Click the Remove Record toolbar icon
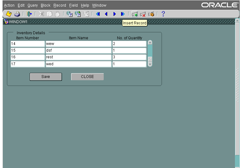This screenshot has height=168, width=240. point(143,14)
